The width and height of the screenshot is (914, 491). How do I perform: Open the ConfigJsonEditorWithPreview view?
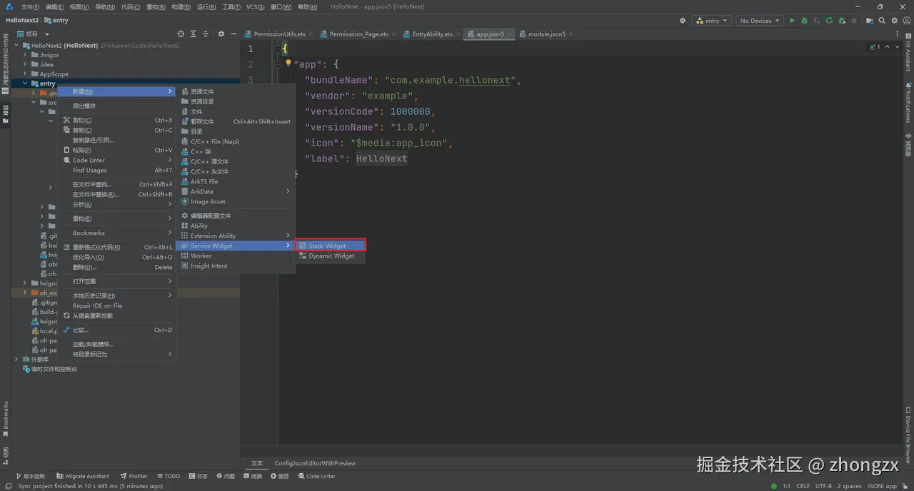(314, 463)
